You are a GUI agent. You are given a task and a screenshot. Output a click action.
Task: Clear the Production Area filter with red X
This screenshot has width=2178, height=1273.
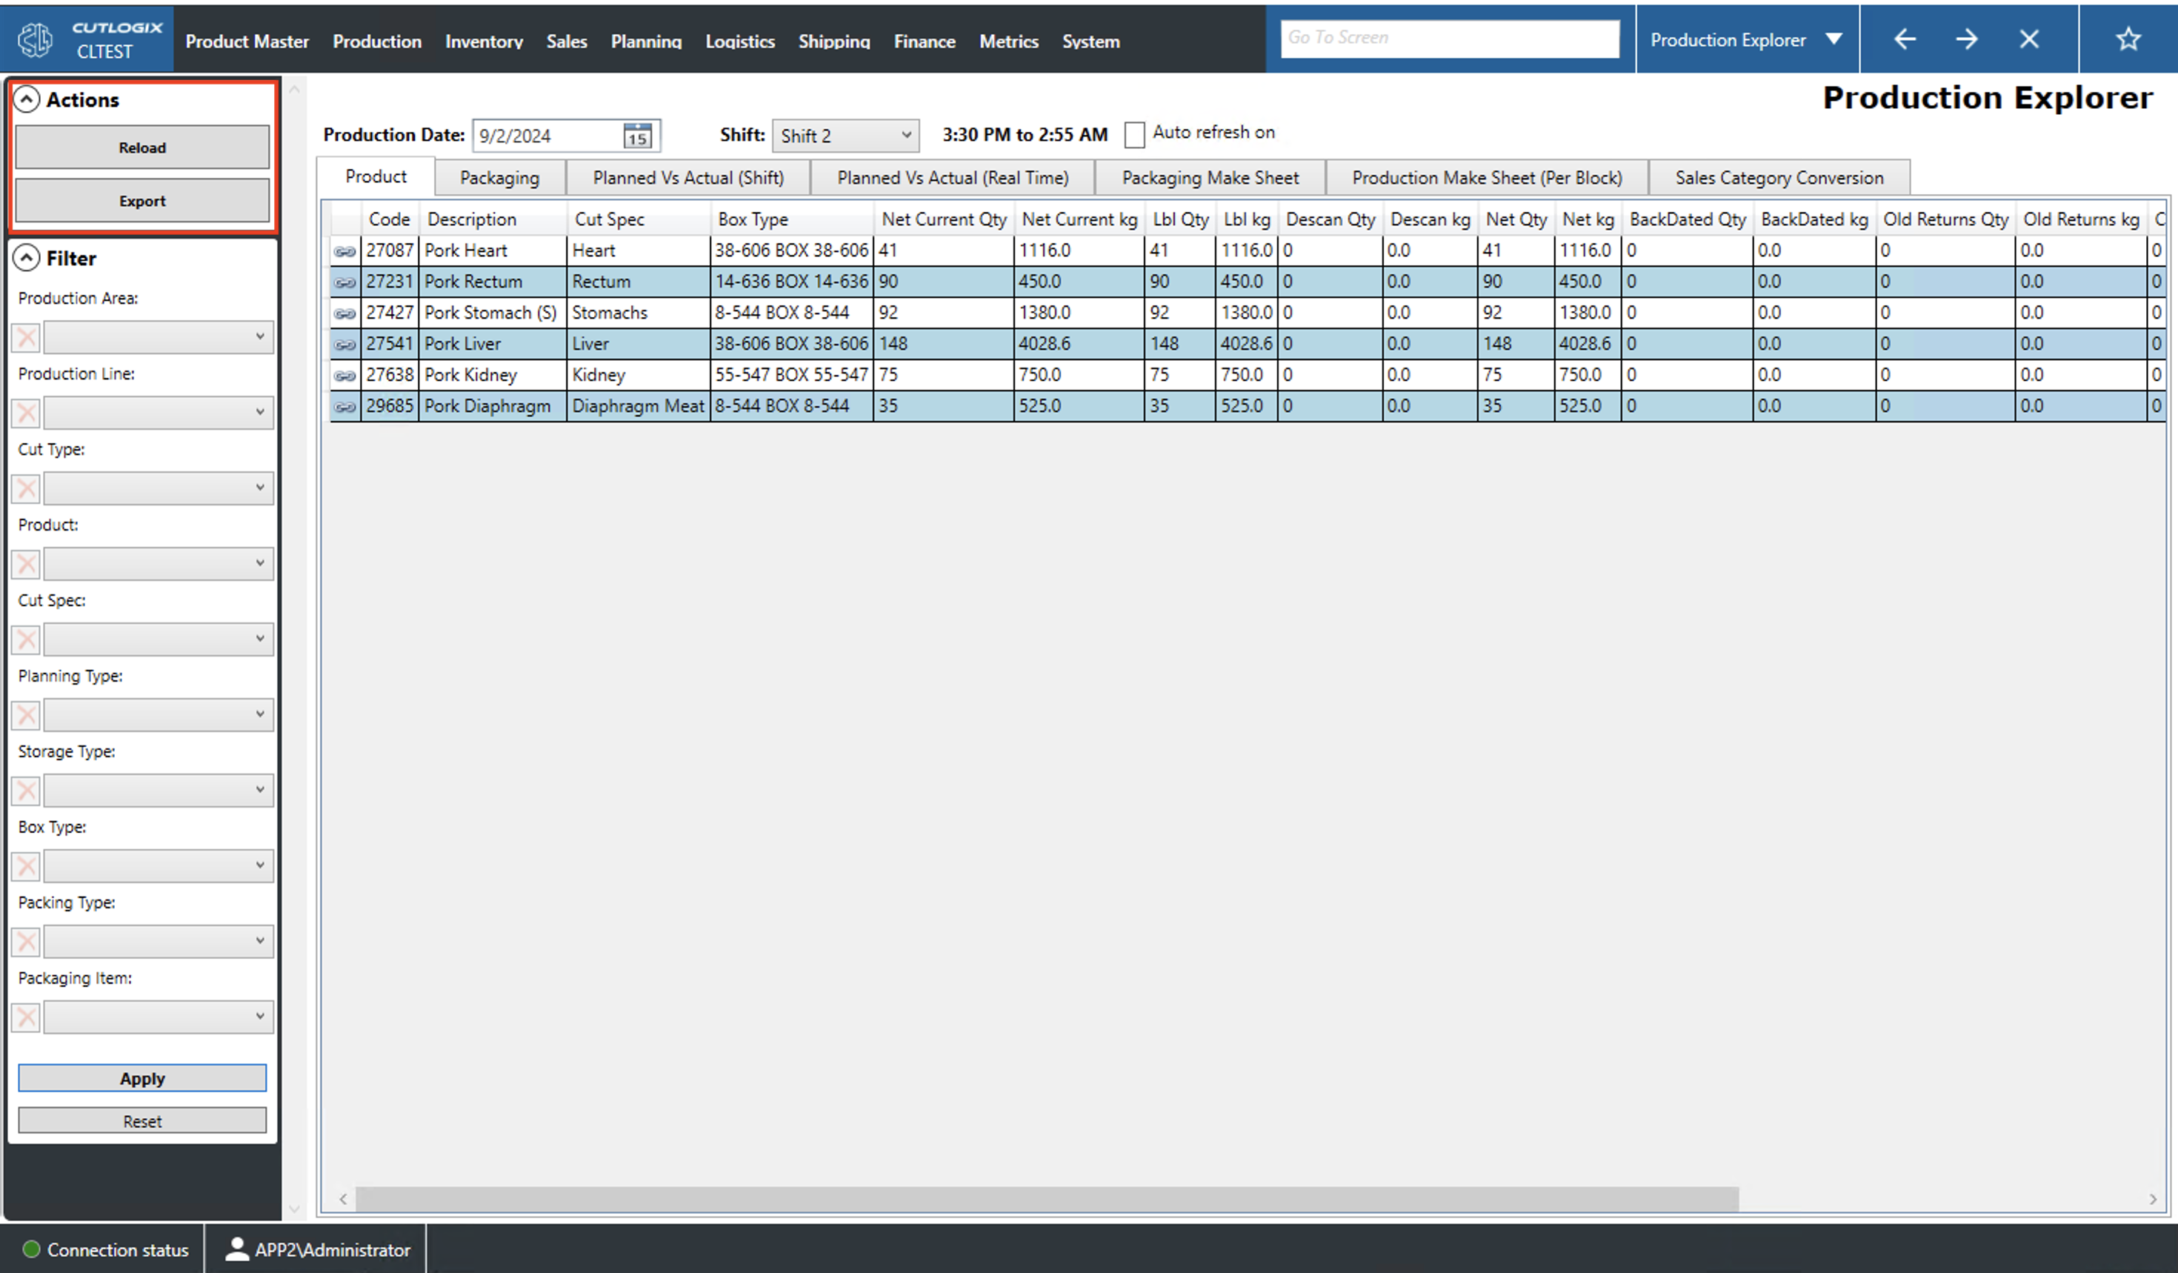click(x=25, y=337)
